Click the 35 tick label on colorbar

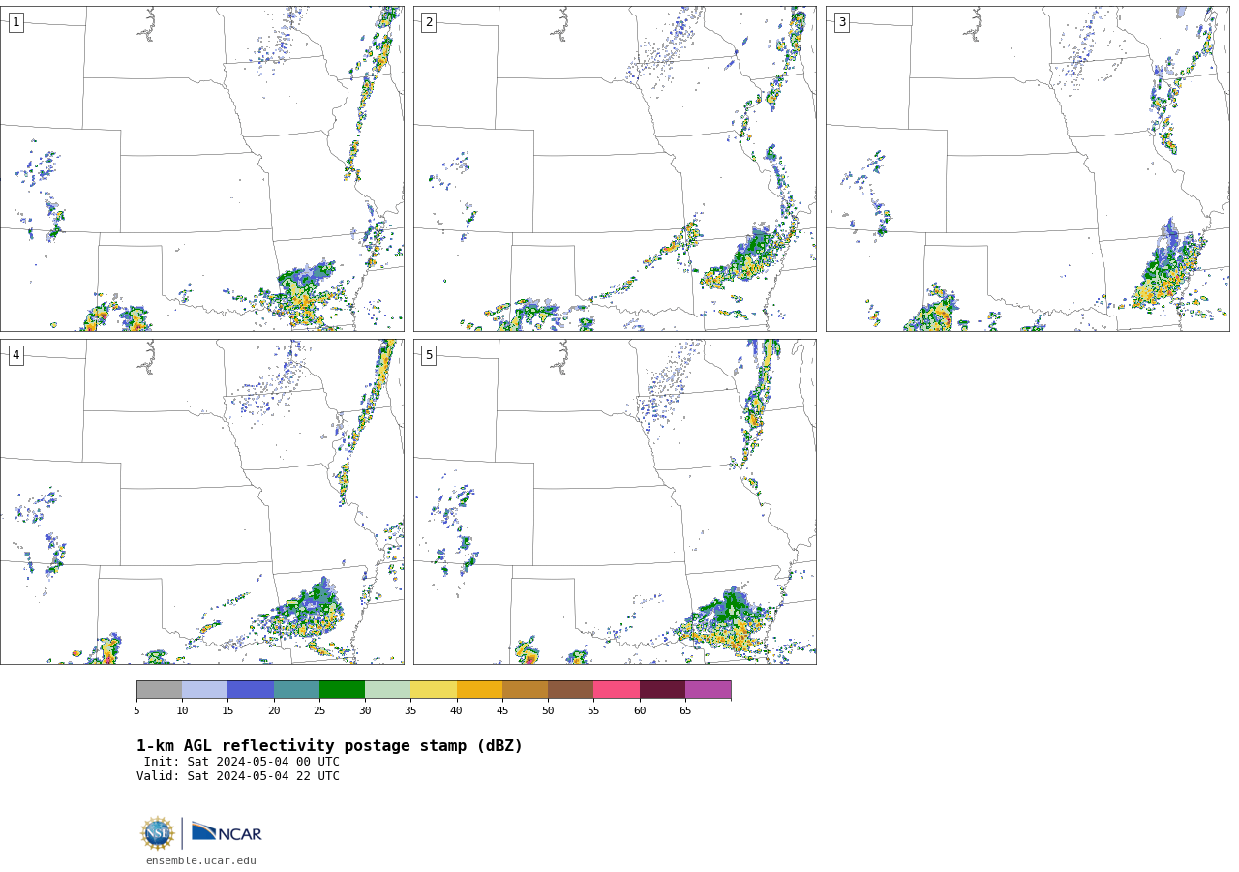tap(410, 711)
